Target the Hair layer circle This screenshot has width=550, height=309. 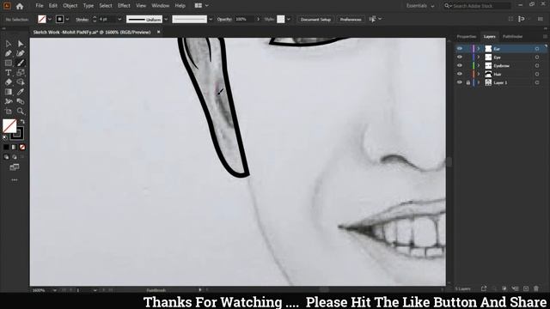[537, 74]
